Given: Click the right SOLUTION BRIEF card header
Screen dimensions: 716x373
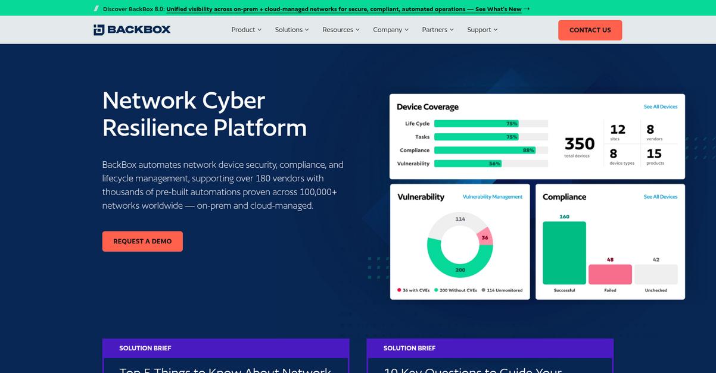Looking at the screenshot, I should 490,348.
